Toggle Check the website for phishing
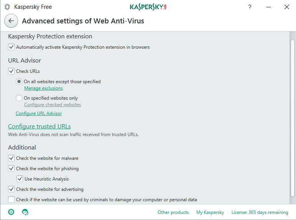This screenshot has height=220, width=296. (x=12, y=168)
